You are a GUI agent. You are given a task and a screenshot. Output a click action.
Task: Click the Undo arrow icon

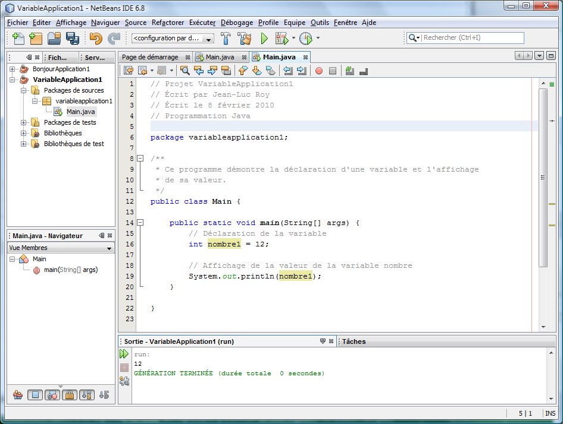[x=96, y=38]
